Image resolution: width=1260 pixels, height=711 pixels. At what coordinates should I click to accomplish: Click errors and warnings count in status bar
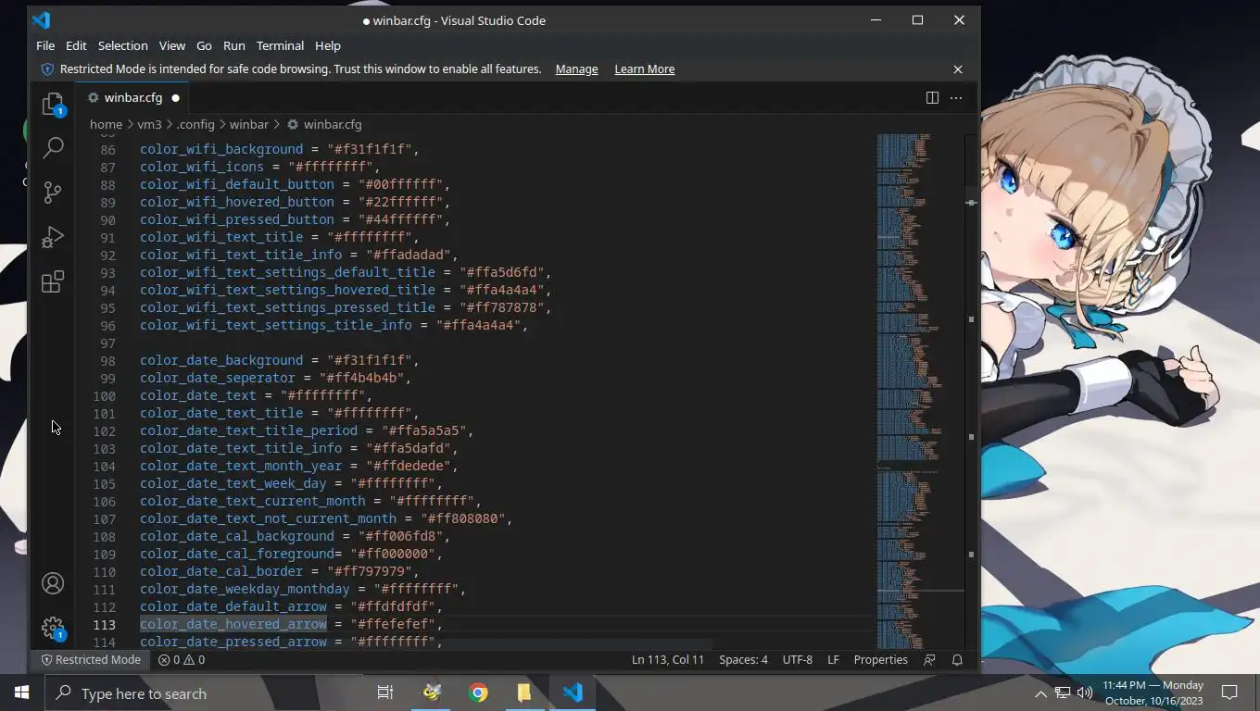click(x=181, y=660)
